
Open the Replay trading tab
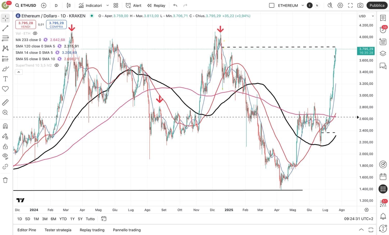[92, 230]
